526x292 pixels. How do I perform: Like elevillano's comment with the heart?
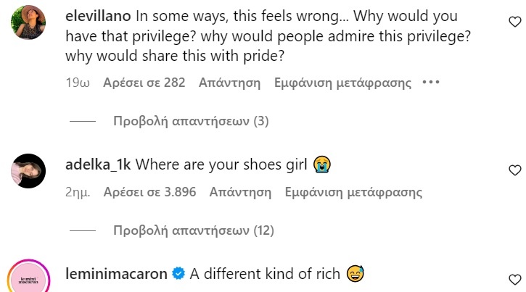coord(514,22)
